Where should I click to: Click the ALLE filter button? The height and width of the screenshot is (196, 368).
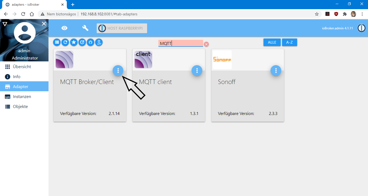tap(272, 42)
